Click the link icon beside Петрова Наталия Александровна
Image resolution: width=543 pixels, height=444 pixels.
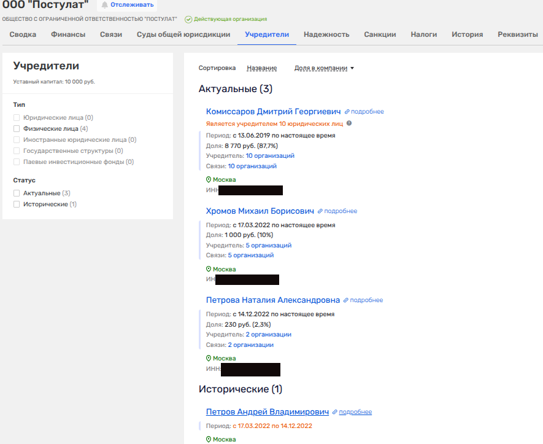(345, 300)
